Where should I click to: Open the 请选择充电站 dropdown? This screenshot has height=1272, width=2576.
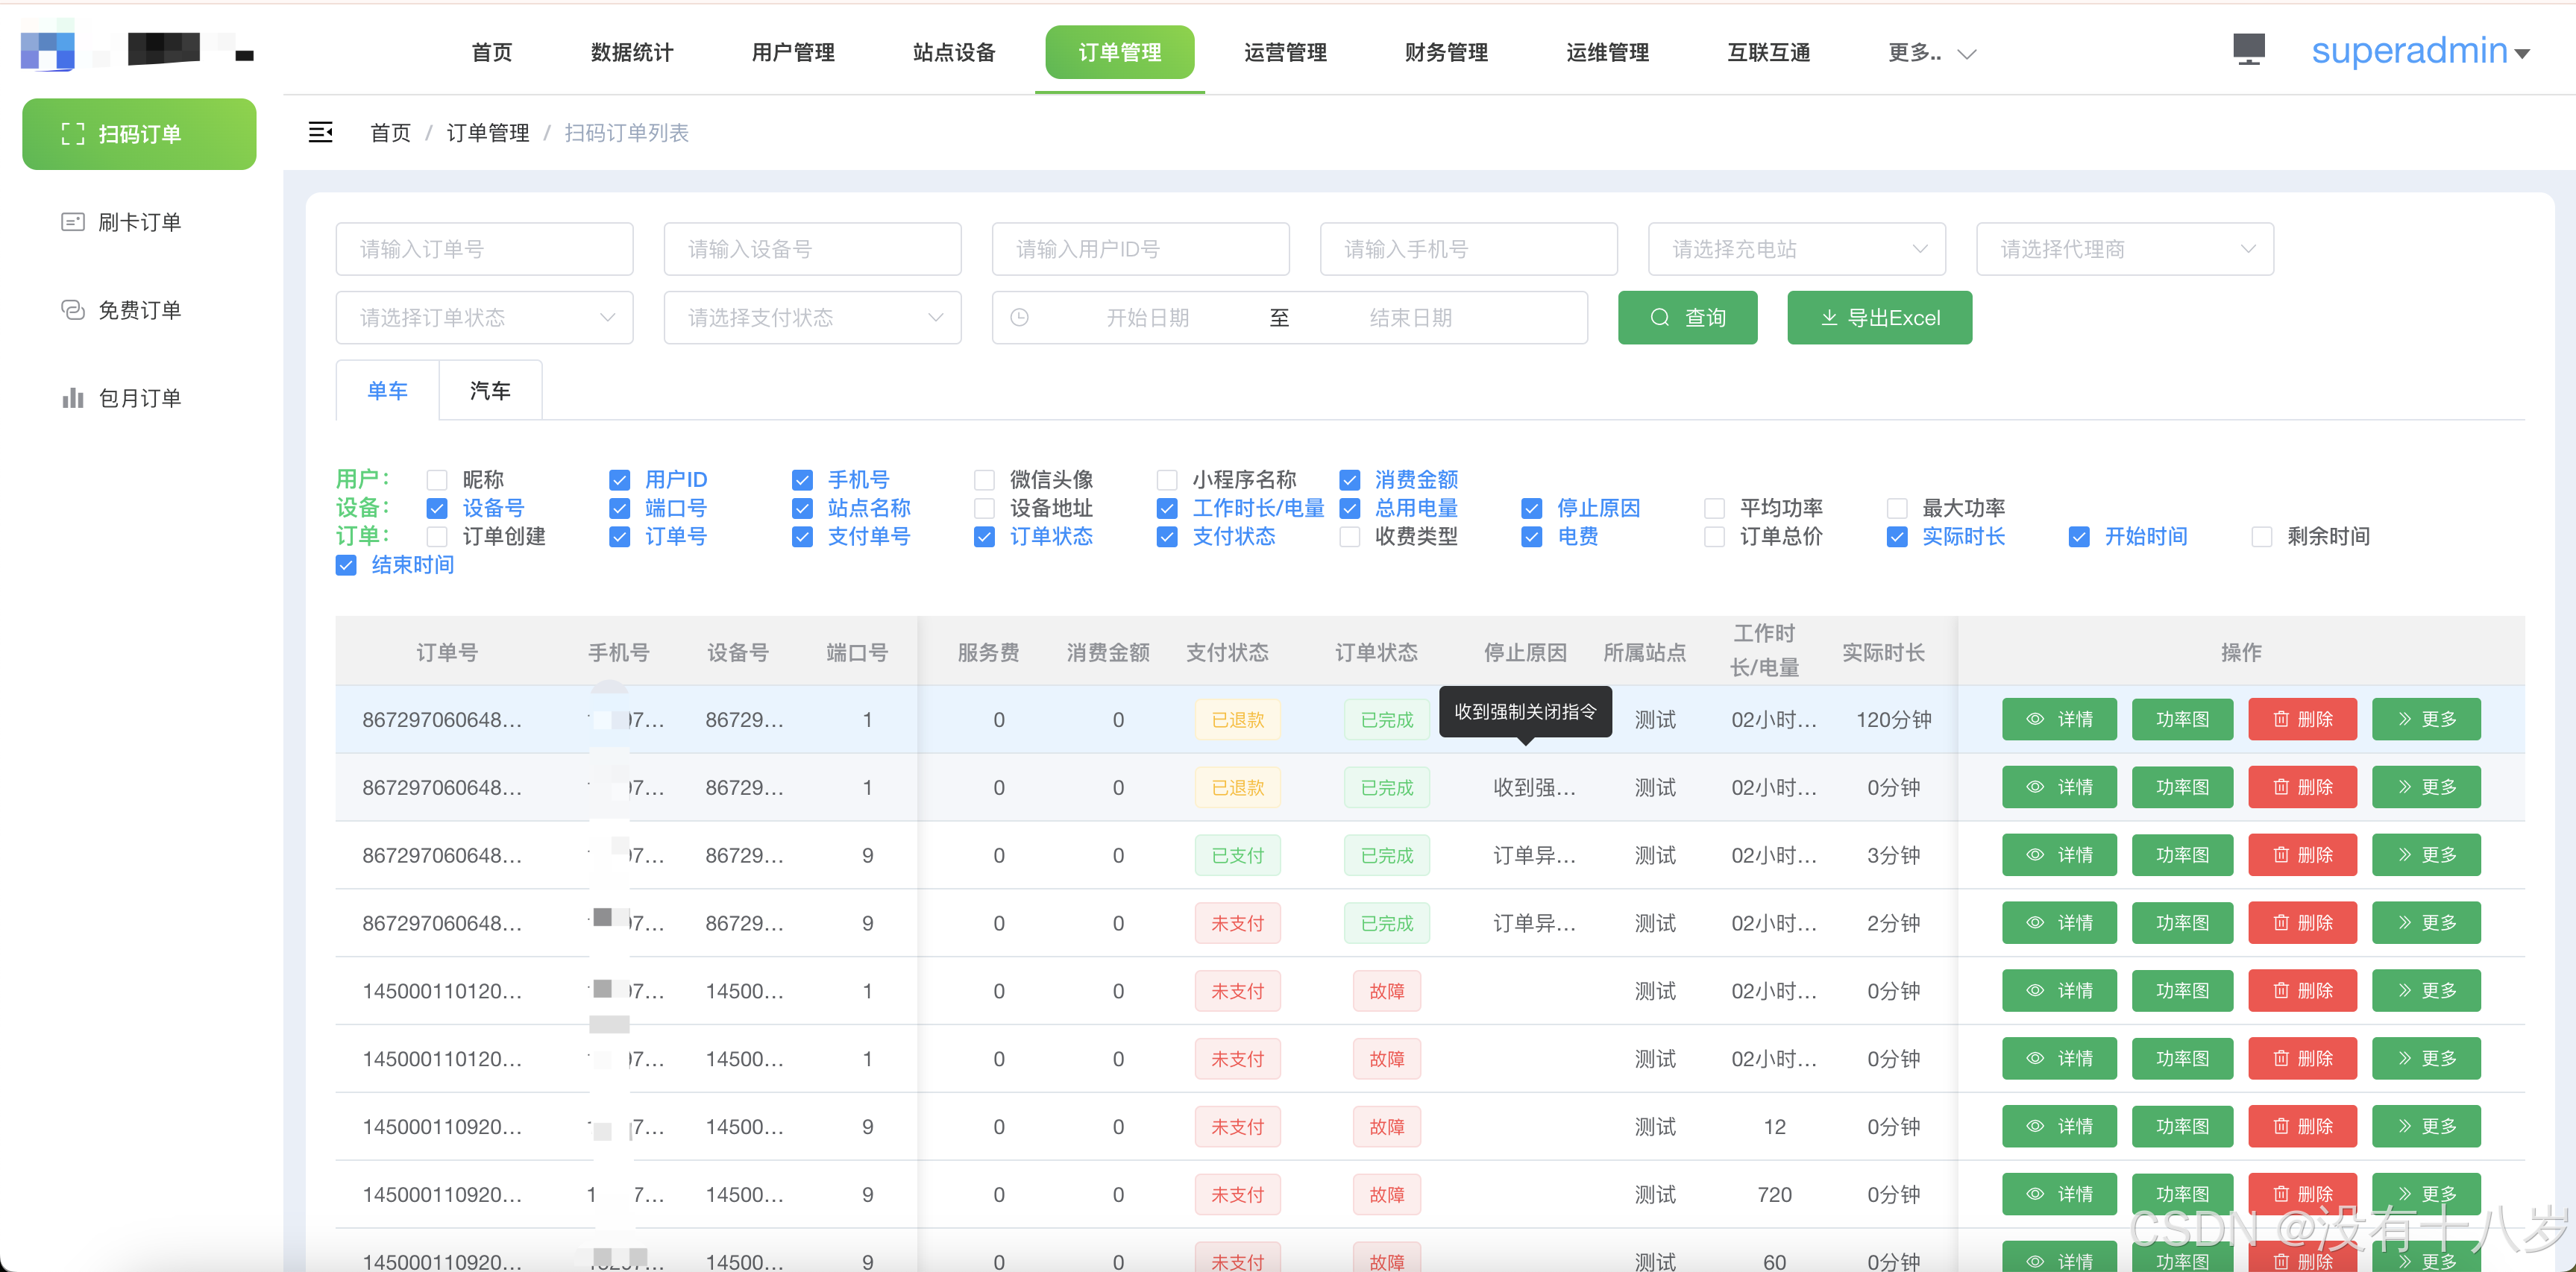[1795, 249]
